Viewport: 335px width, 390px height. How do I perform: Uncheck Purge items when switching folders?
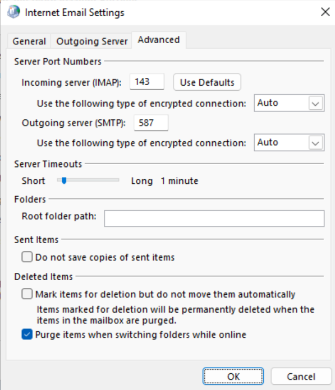click(27, 335)
